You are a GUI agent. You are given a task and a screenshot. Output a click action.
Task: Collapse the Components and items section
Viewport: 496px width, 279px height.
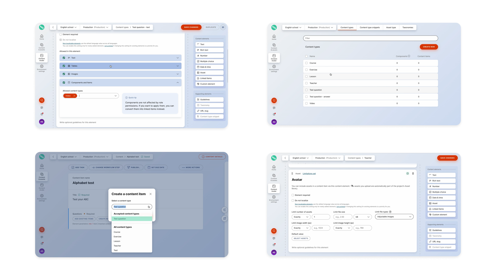177,83
